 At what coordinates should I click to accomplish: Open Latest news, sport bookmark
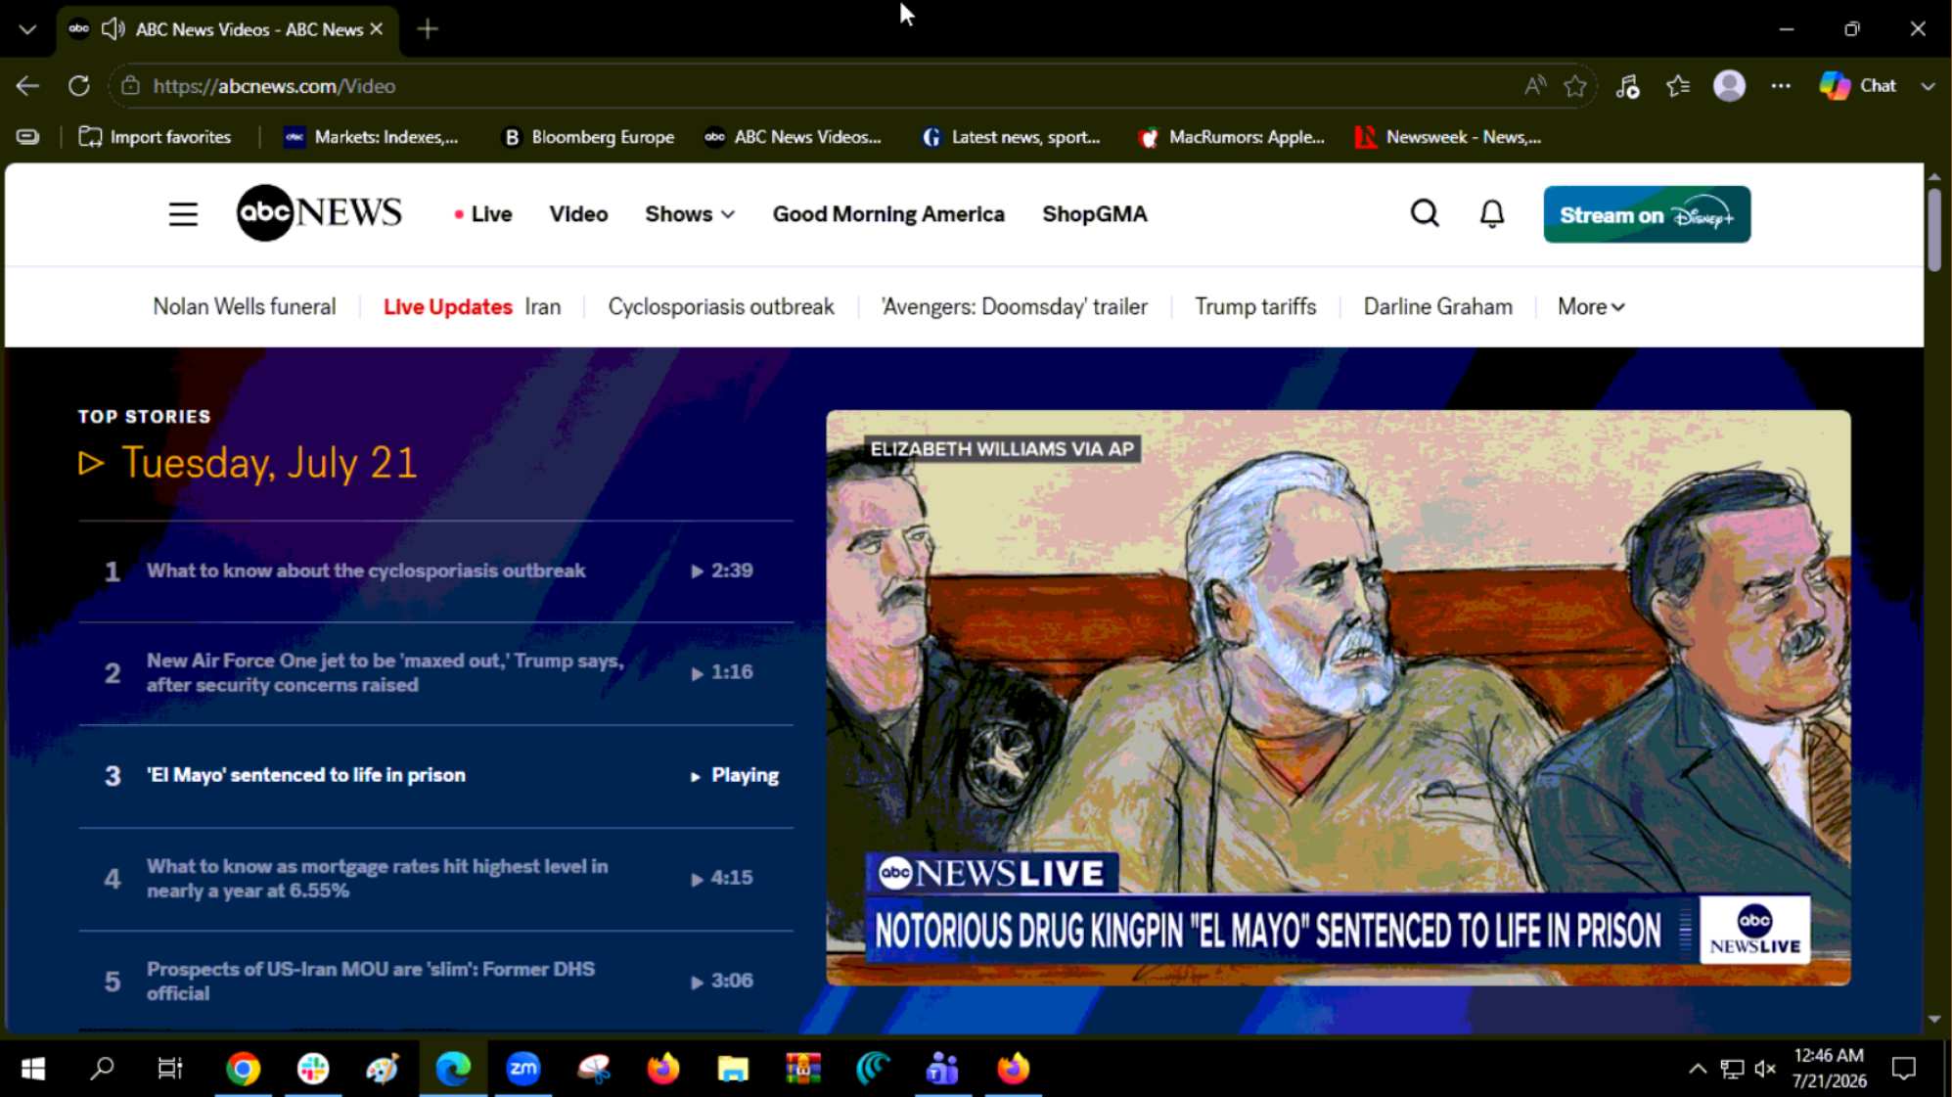point(1012,137)
